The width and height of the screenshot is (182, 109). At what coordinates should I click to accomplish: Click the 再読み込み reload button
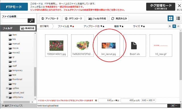(x=119, y=19)
